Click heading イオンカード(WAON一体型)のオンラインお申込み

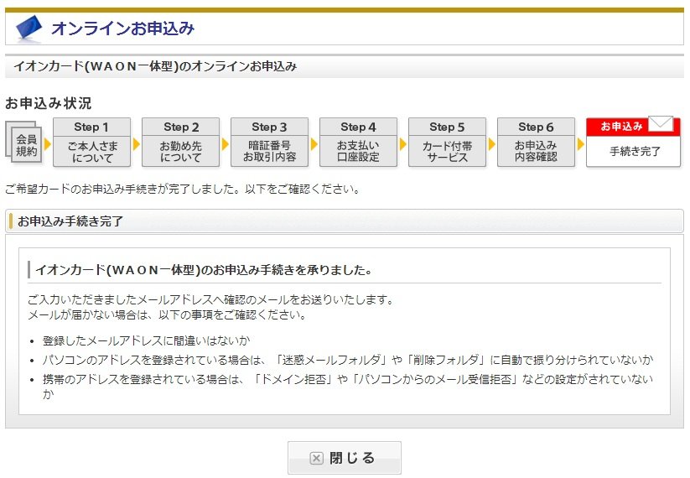[x=155, y=66]
